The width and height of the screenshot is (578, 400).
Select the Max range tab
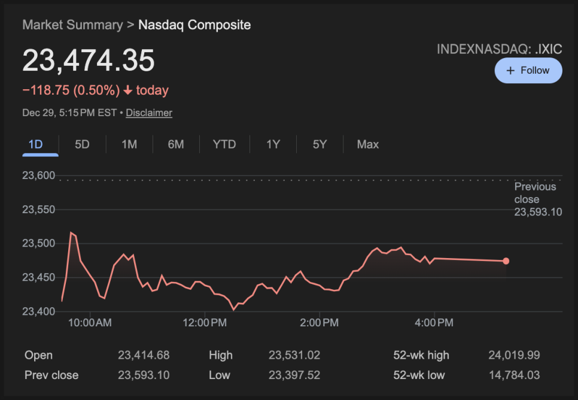(368, 144)
